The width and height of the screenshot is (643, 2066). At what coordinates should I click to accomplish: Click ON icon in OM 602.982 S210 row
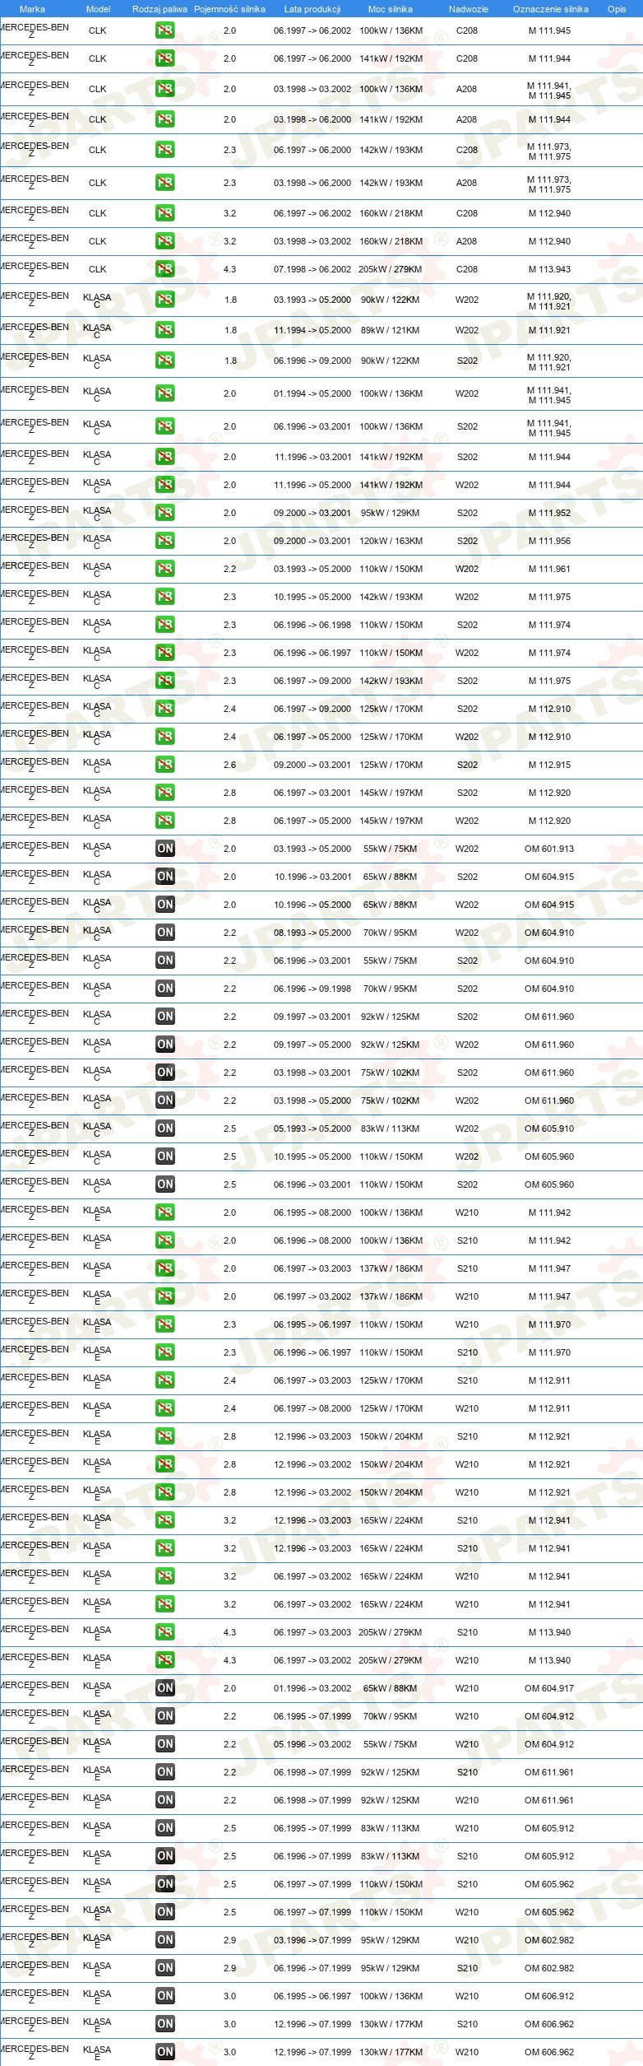point(165,1968)
